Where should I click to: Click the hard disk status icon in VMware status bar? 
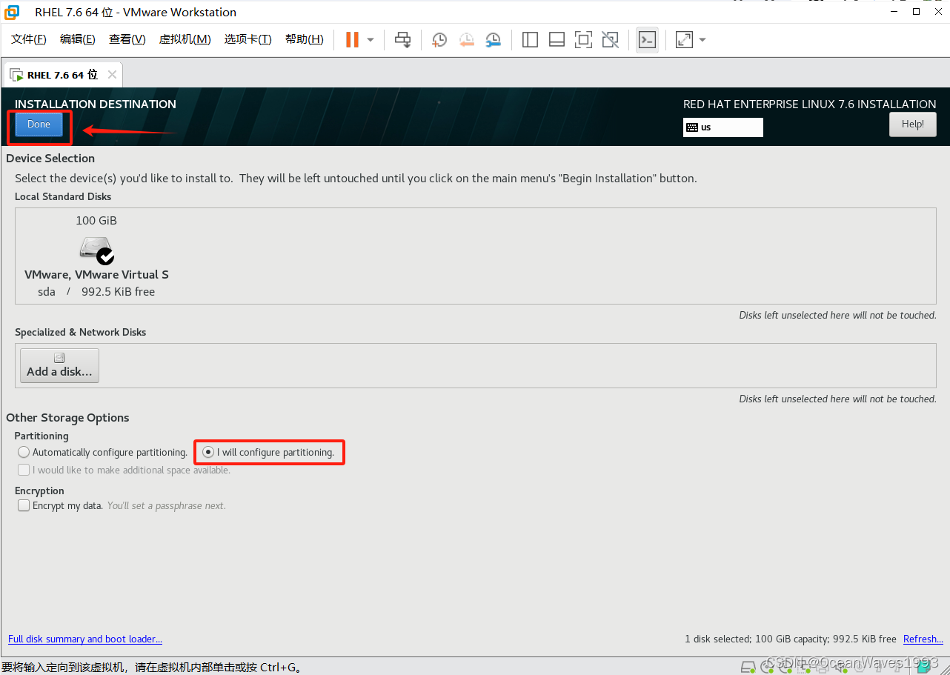(748, 666)
